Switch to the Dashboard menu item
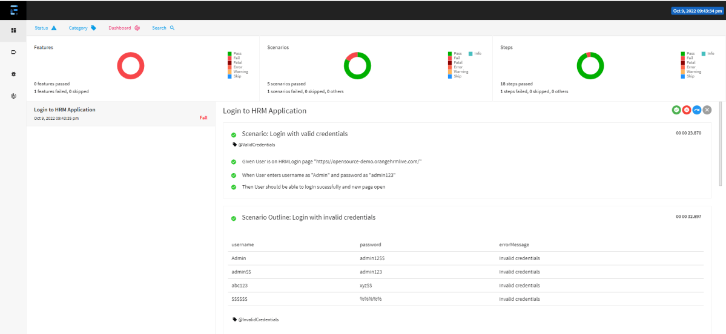The image size is (726, 334). 124,28
